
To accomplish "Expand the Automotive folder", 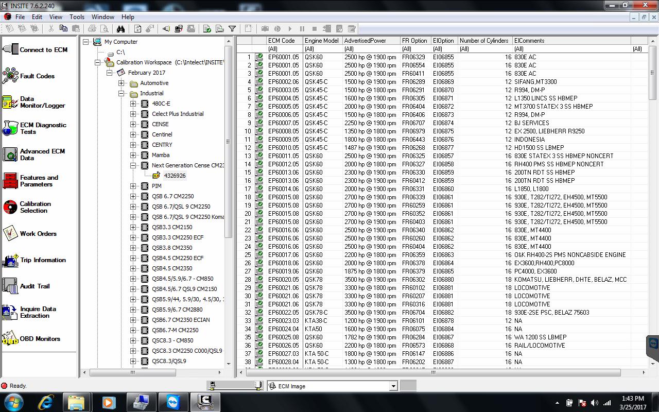I will point(121,83).
